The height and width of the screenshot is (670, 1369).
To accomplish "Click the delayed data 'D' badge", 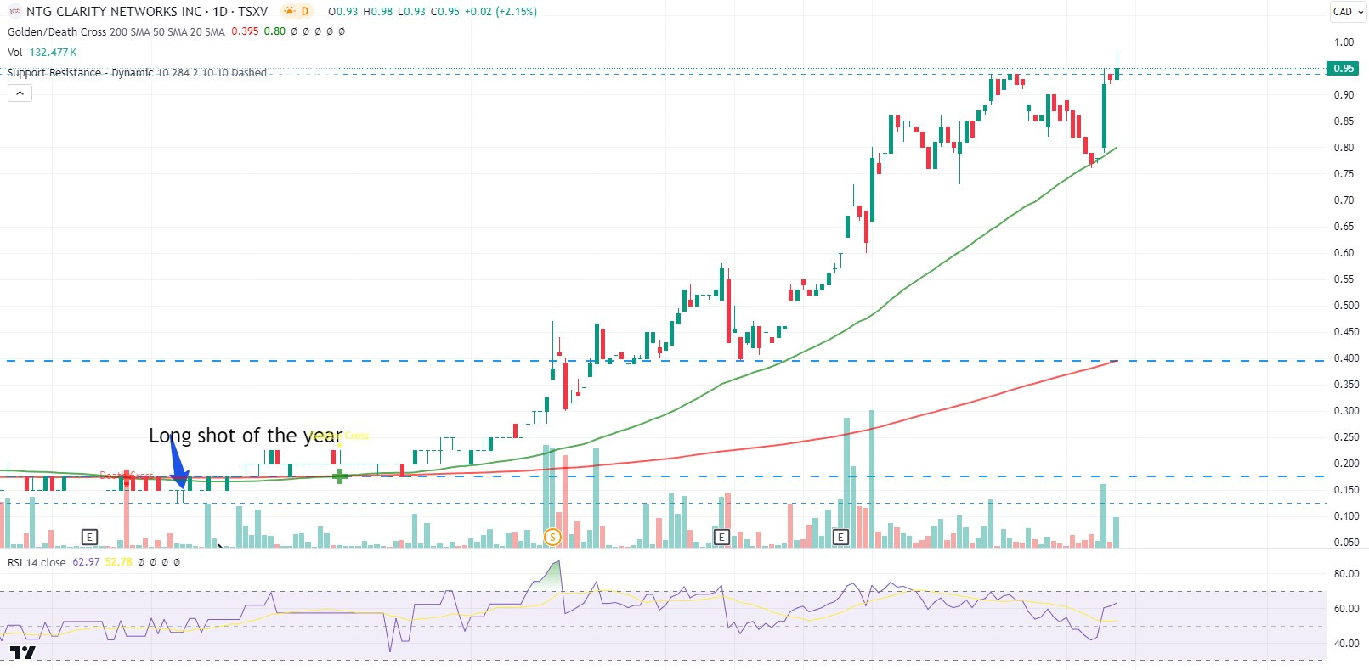I will (x=304, y=11).
